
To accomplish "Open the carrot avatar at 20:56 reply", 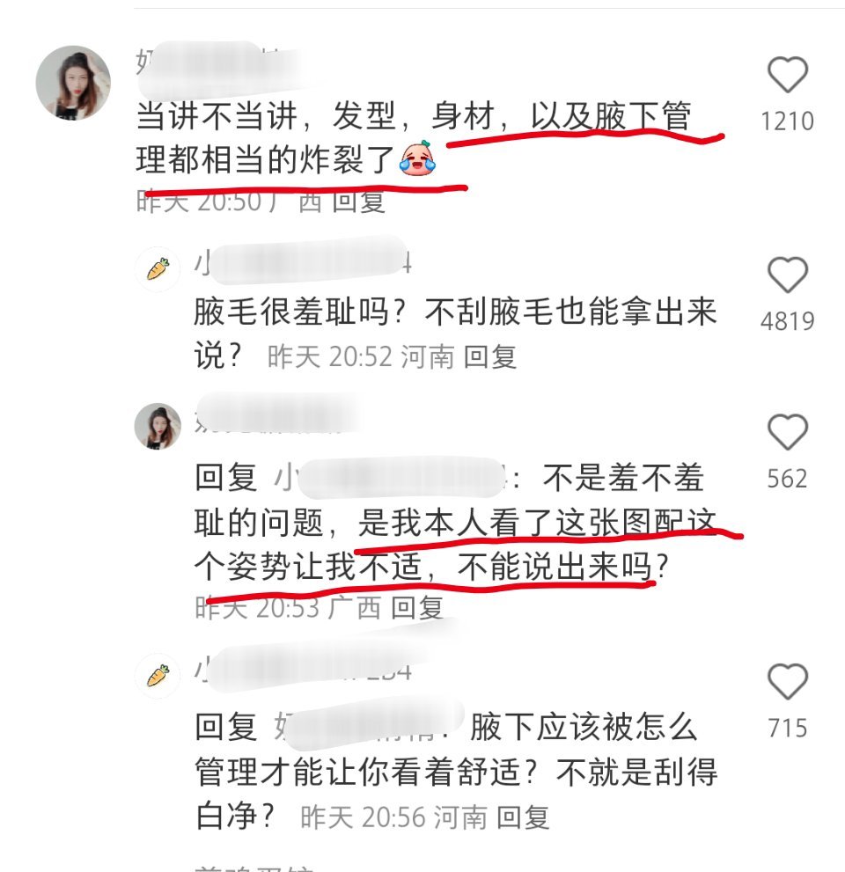I will (158, 675).
